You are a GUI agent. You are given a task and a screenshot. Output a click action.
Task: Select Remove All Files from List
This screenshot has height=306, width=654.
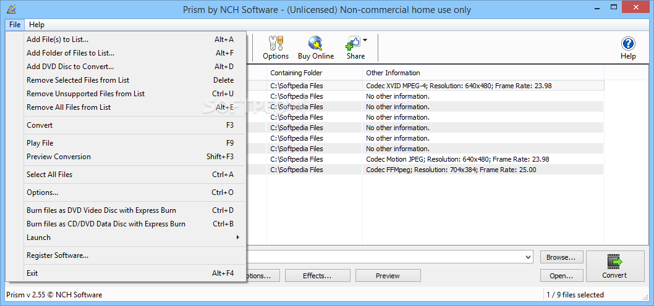[x=126, y=107]
